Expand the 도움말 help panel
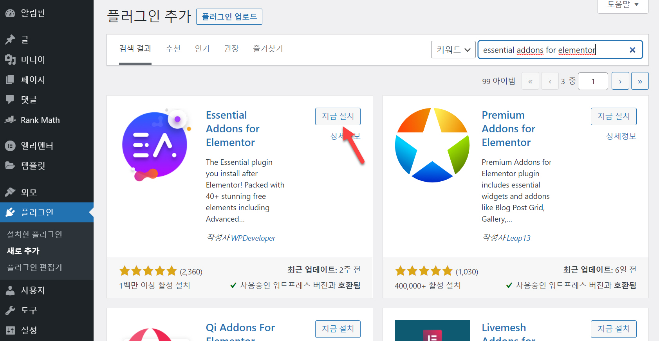This screenshot has width=659, height=341. tap(623, 5)
